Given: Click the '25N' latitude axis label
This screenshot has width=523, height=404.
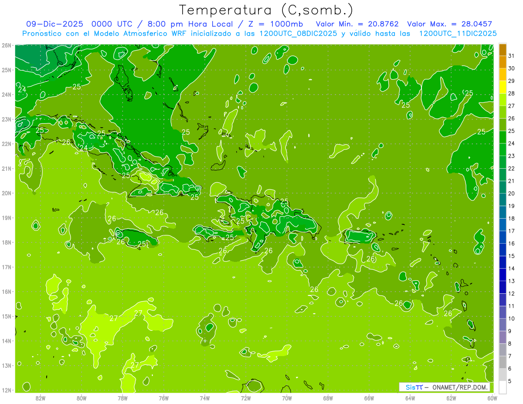Looking at the screenshot, I should 6,70.
